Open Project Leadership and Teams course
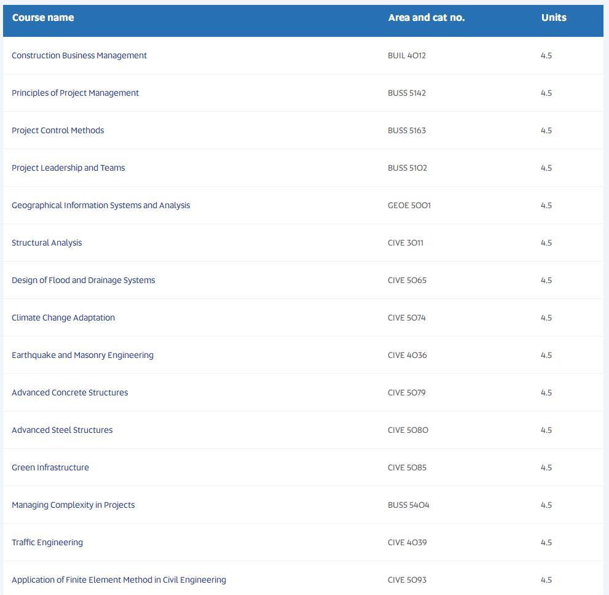Viewport: 609px width, 595px height. 68,168
